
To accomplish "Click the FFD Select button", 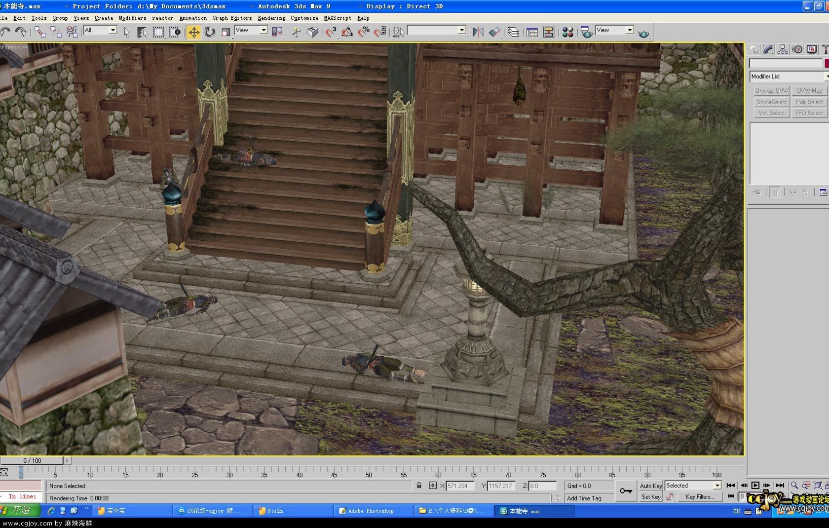I will 810,113.
